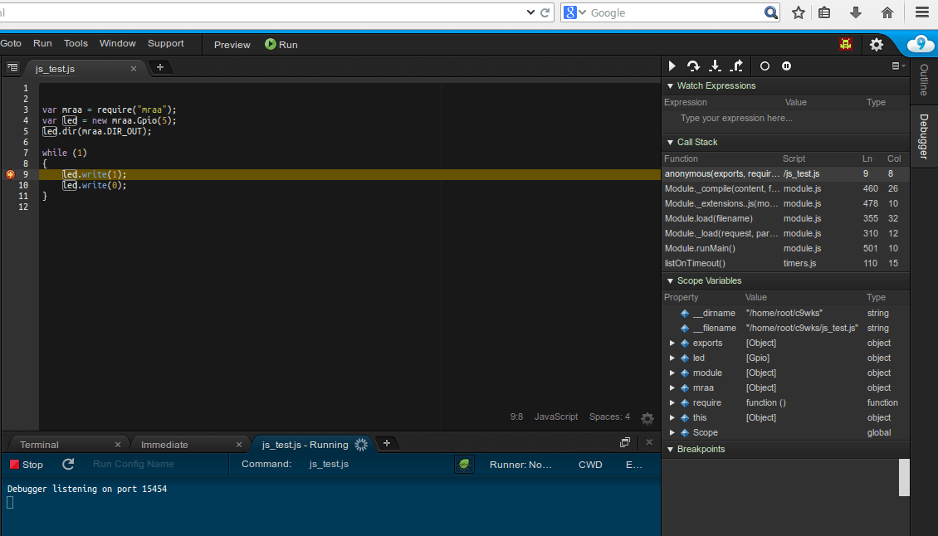Click the debug bug icon on the menu bar
Screen dimensions: 938x536
(846, 44)
